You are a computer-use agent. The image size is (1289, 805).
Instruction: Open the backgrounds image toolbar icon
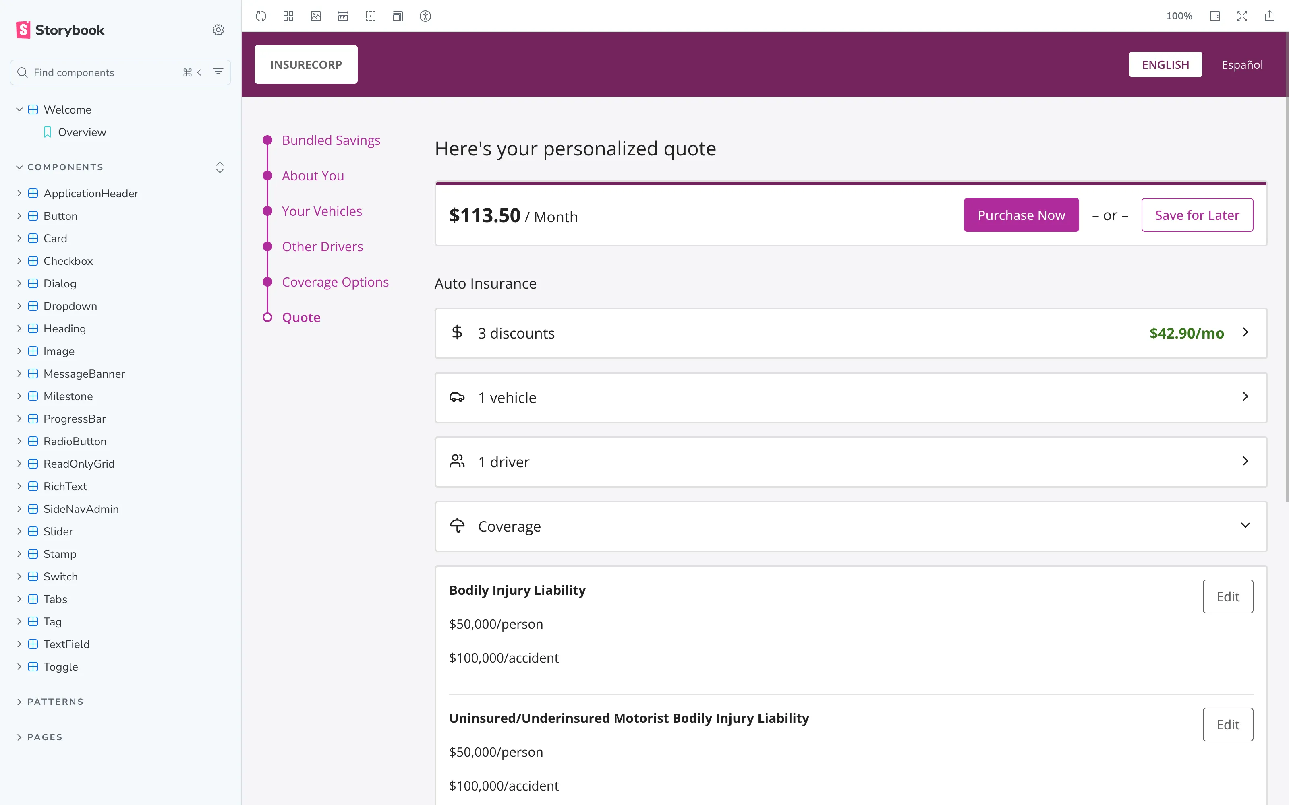[x=316, y=16]
